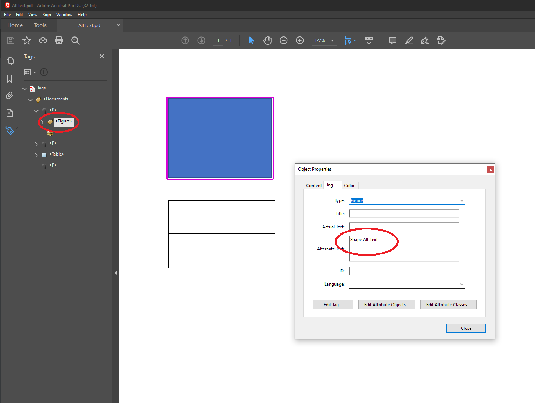Open the Attachments paperclip panel
This screenshot has width=535, height=403.
10,96
